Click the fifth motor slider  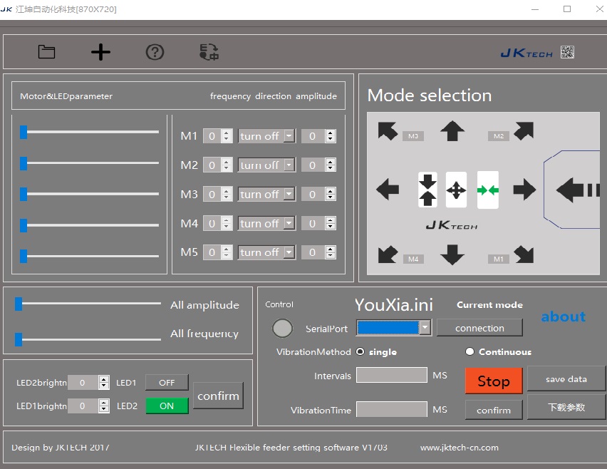coord(90,256)
